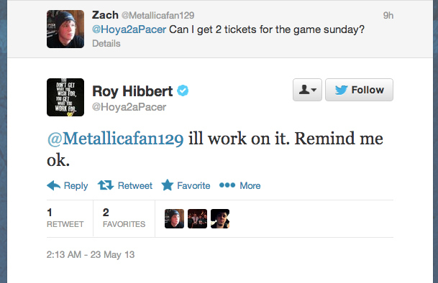Click the Favorite star icon
This screenshot has width=438, height=283.
click(168, 185)
